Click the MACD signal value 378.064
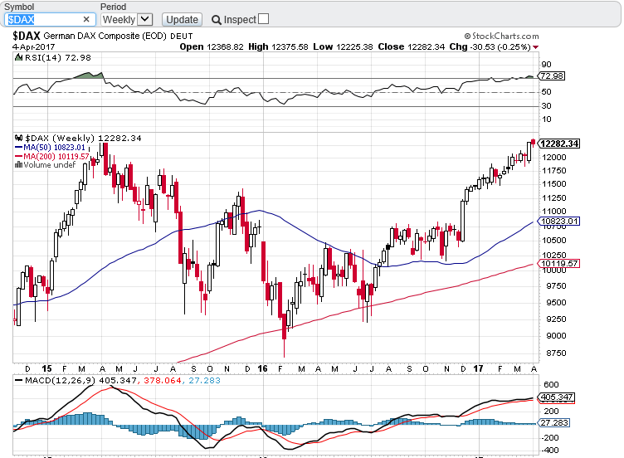The height and width of the screenshot is (458, 624). tap(161, 380)
